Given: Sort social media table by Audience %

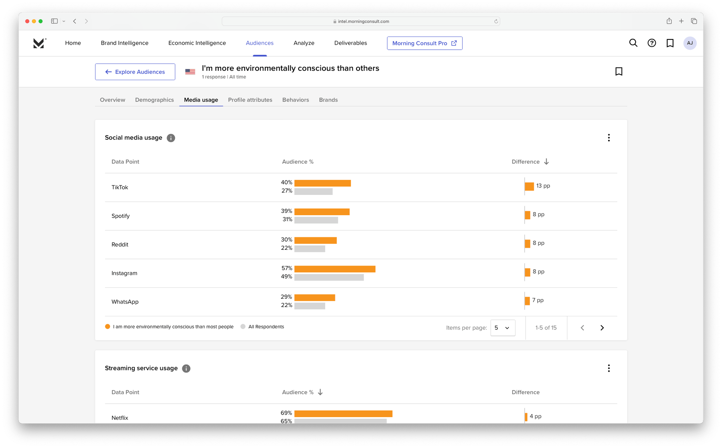Looking at the screenshot, I should coord(298,162).
